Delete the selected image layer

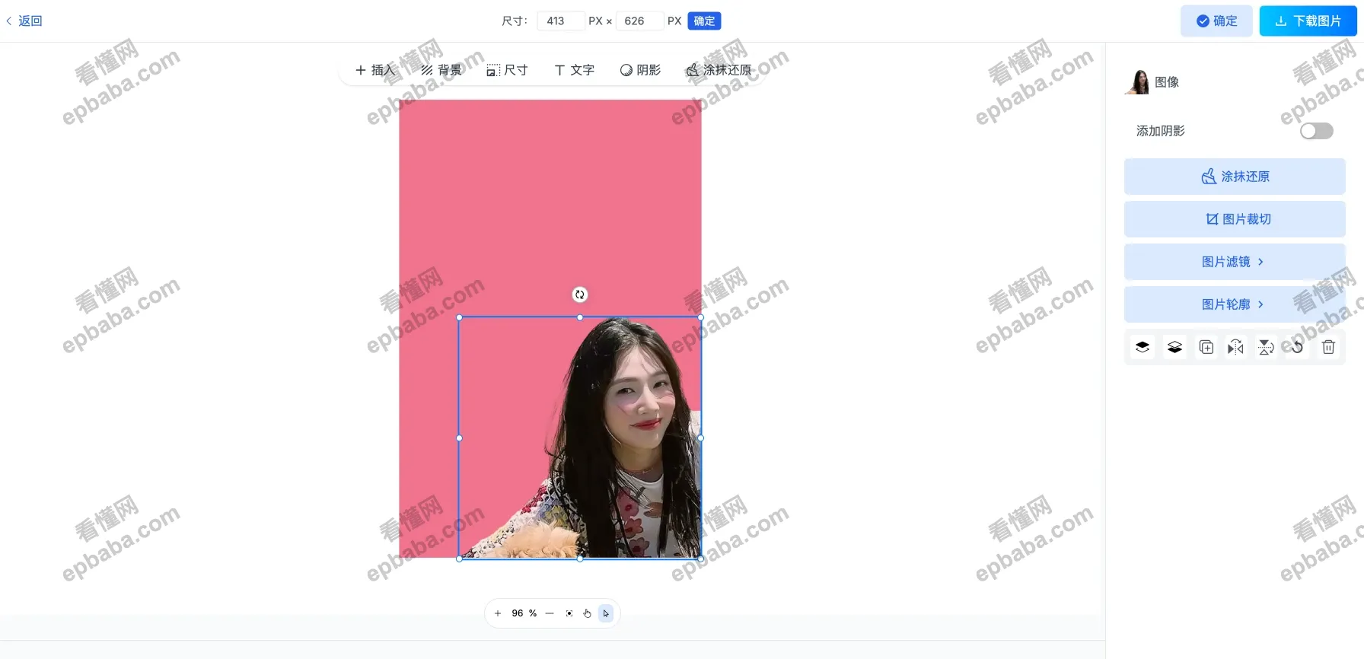(1328, 347)
